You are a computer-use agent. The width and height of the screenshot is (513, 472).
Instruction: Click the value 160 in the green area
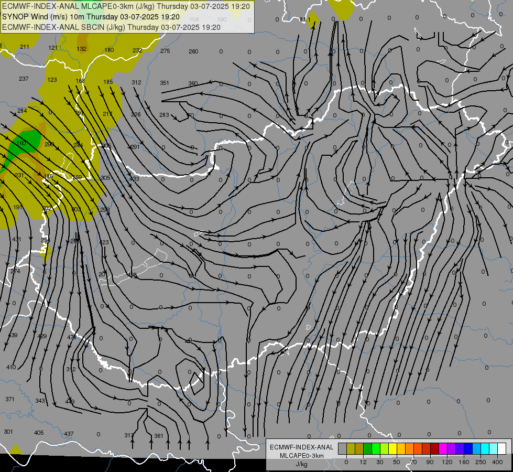point(21,143)
